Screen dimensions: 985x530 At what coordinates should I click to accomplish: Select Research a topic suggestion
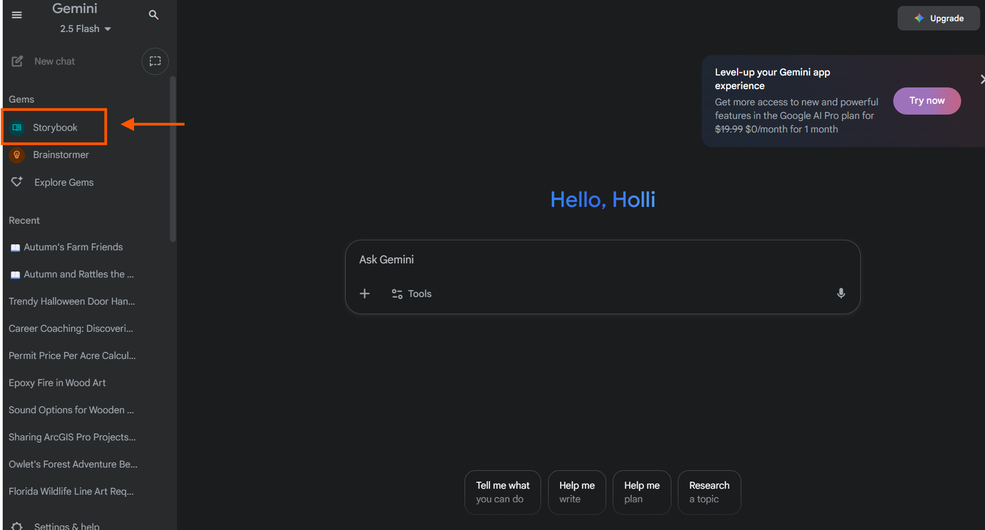pos(709,492)
